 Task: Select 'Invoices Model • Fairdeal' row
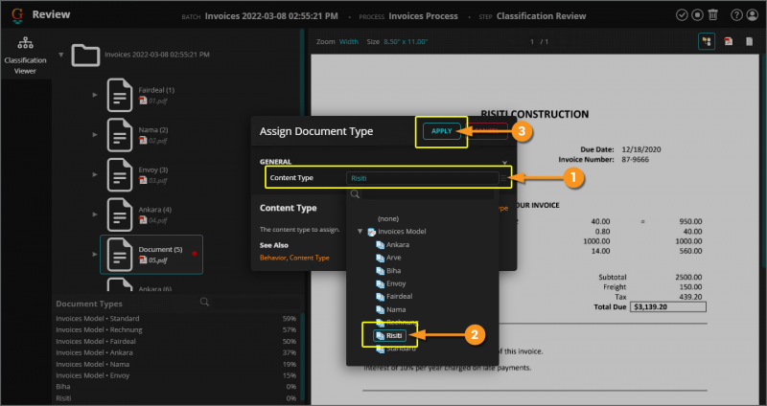pyautogui.click(x=176, y=342)
